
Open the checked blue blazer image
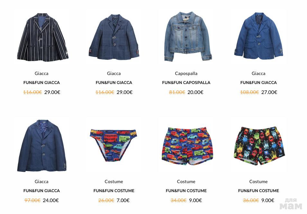pos(114,37)
